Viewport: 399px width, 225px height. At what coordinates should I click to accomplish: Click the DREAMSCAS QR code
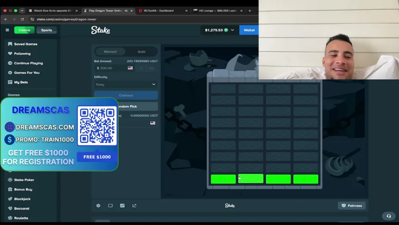[x=97, y=126]
